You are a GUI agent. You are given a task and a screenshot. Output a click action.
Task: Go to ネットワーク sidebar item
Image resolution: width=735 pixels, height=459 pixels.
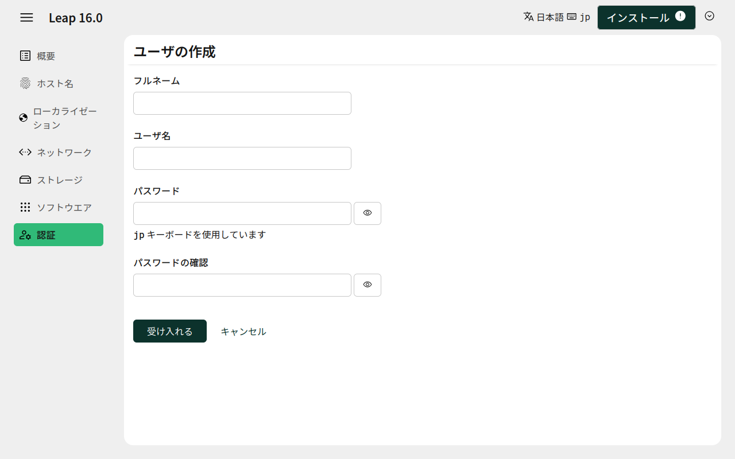(64, 152)
